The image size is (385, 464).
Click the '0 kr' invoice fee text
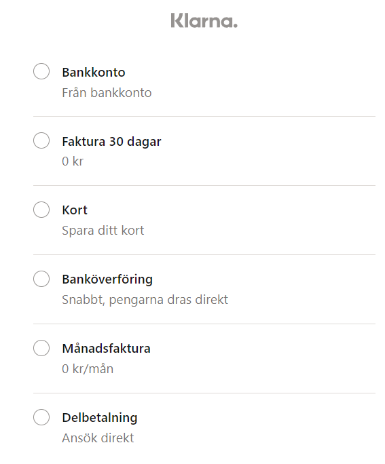click(x=73, y=161)
